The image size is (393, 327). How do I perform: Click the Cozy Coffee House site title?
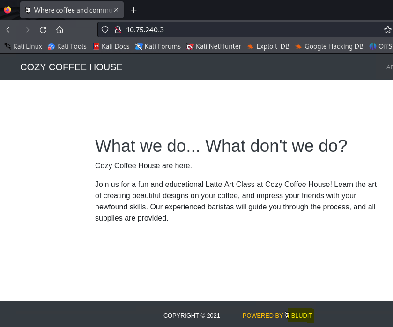(x=71, y=67)
